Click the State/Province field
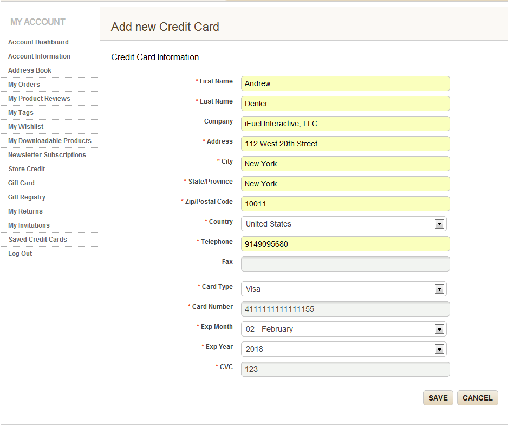508x426 pixels. tap(346, 184)
